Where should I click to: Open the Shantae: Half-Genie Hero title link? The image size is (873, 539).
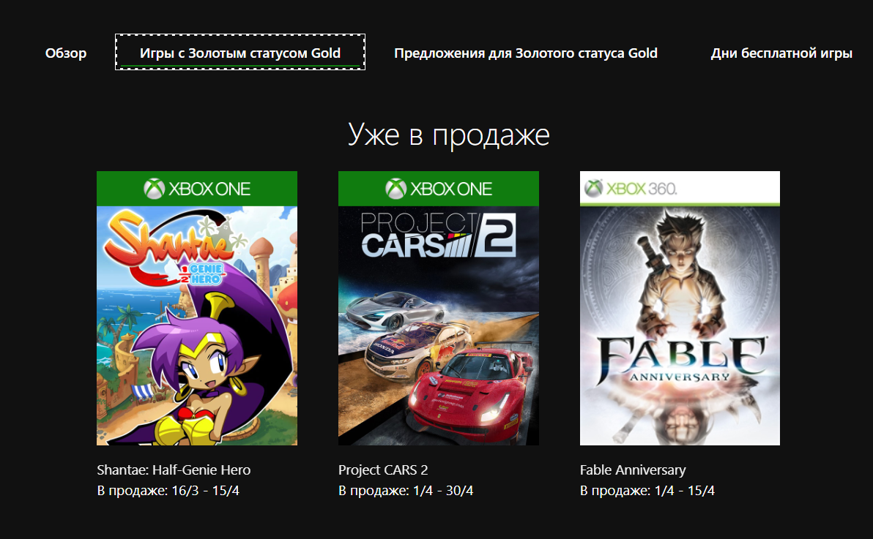point(174,470)
